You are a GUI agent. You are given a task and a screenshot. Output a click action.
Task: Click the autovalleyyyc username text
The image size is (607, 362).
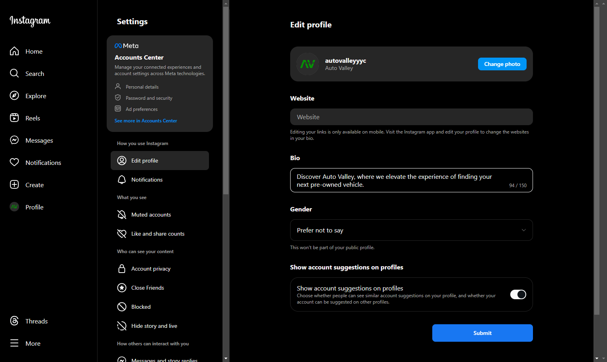(345, 60)
